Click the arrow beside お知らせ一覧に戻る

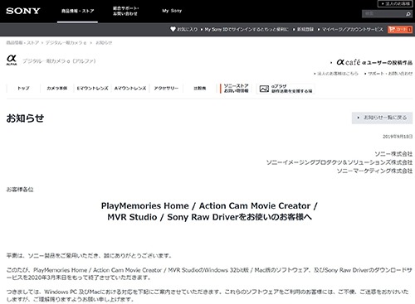click(x=359, y=118)
